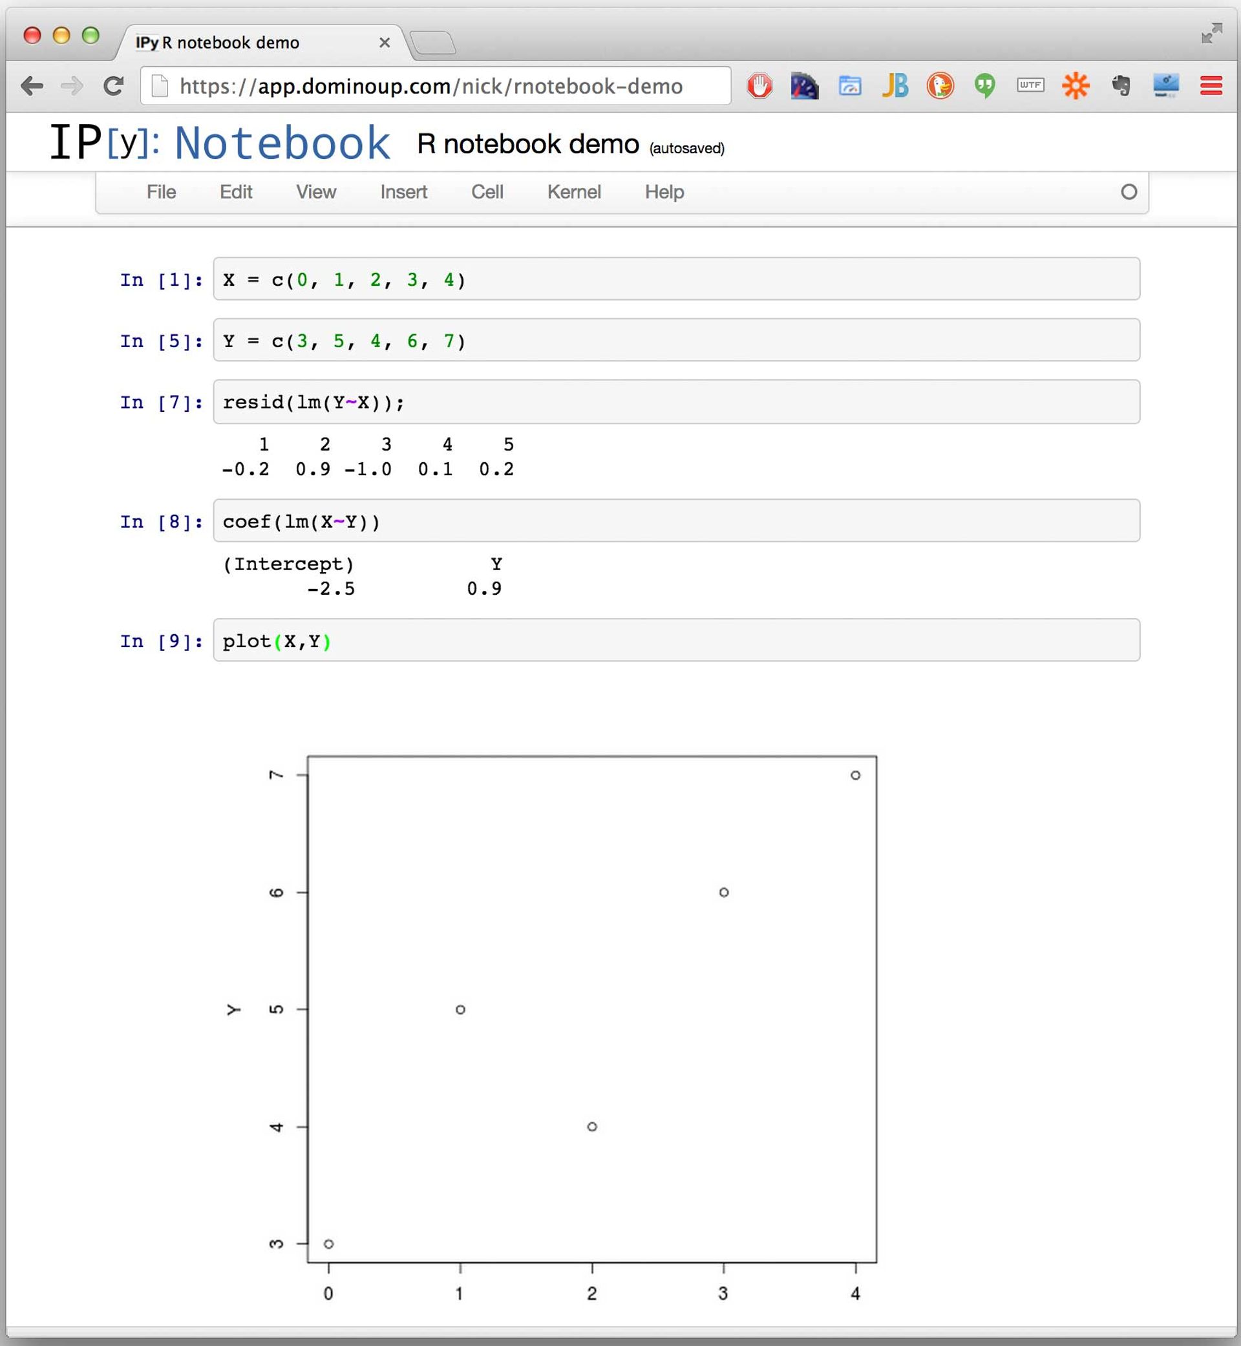Click the page icon in address bar
Viewport: 1241px width, 1346px height.
160,86
